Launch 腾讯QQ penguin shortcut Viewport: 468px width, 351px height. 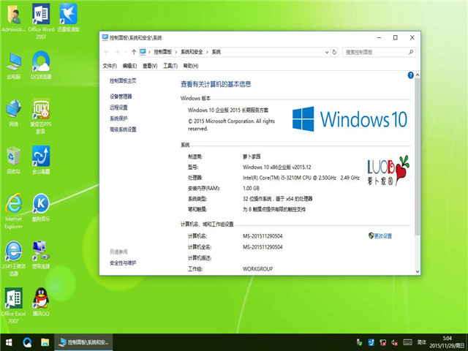pyautogui.click(x=41, y=302)
